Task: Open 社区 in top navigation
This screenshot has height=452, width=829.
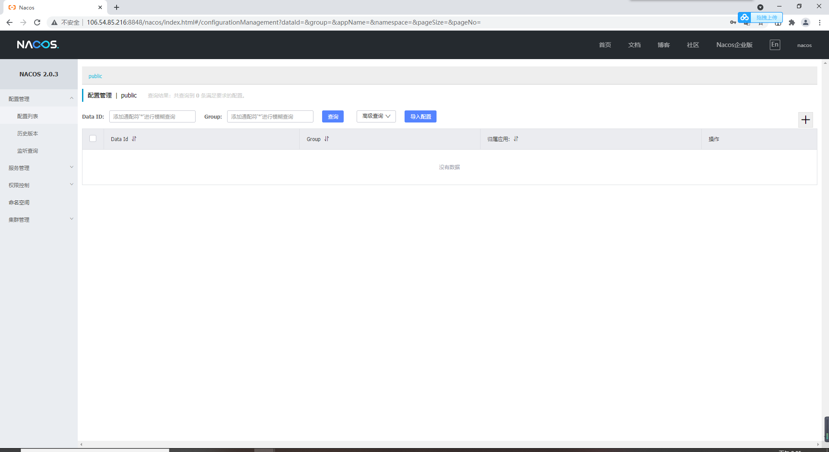Action: click(x=693, y=45)
